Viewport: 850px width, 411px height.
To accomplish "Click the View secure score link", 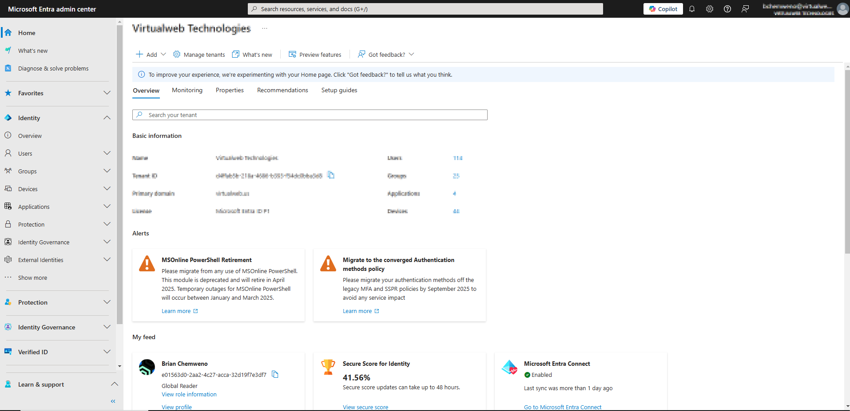I will click(x=365, y=407).
